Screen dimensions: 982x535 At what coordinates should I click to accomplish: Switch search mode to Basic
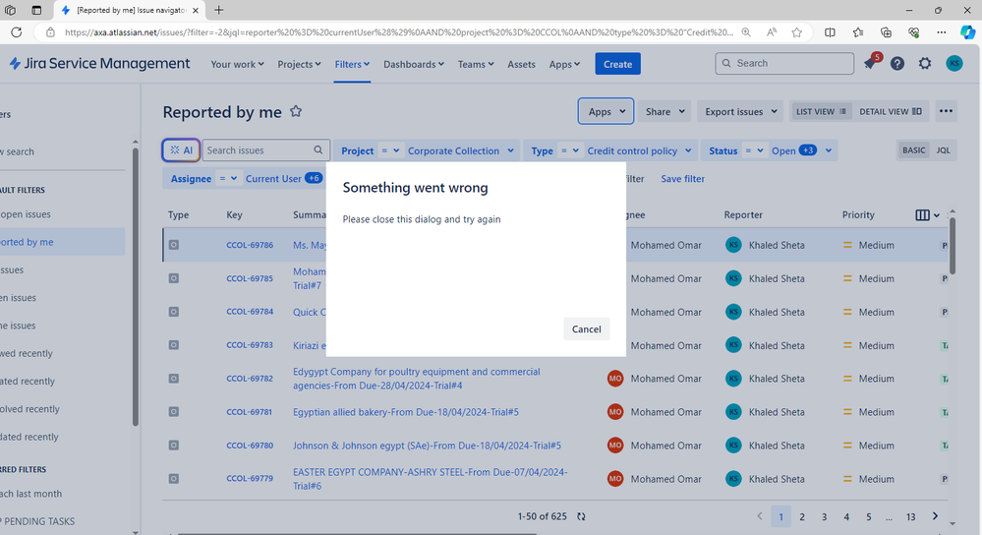tap(913, 150)
